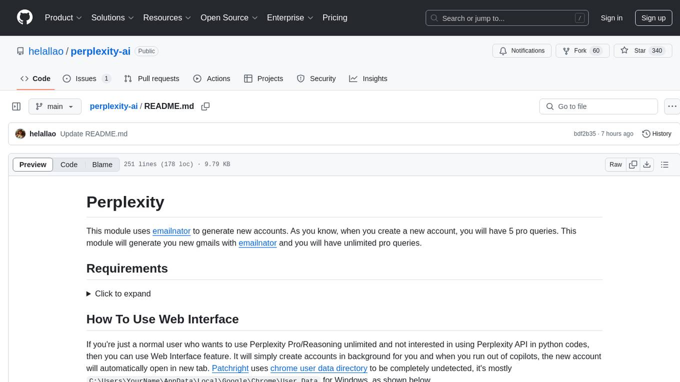Image resolution: width=680 pixels, height=382 pixels.
Task: Click the Issues count badge 1
Action: 106,78
